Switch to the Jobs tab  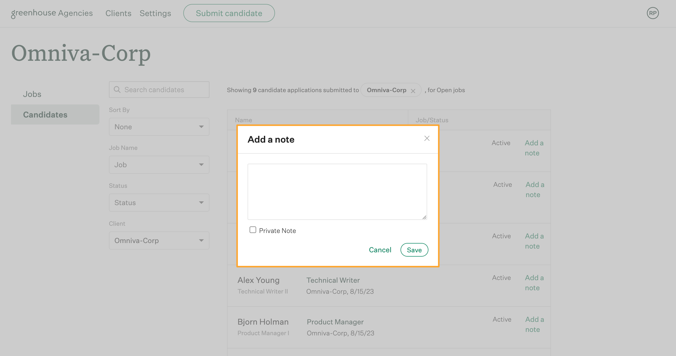32,94
